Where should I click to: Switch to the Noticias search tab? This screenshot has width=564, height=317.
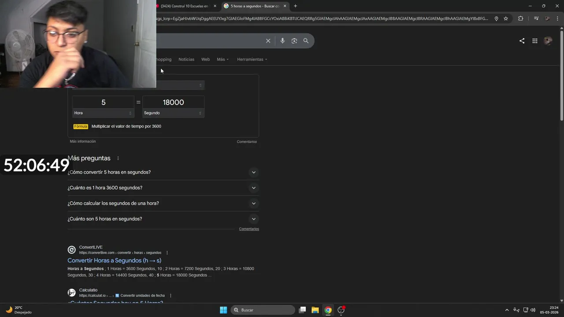[x=186, y=59]
